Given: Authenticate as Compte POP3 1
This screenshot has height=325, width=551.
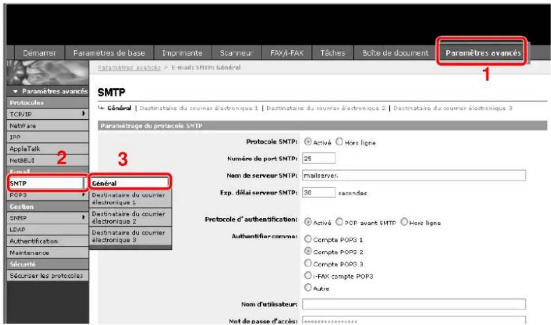Looking at the screenshot, I should point(308,239).
